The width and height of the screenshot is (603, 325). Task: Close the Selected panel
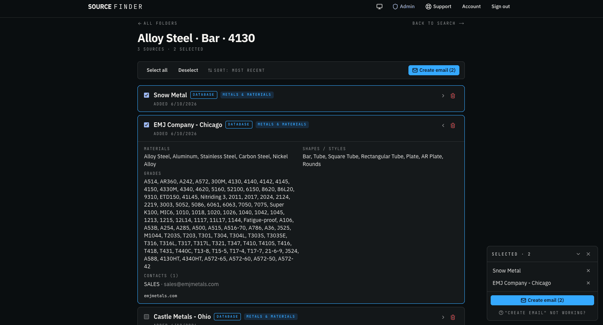(x=588, y=254)
